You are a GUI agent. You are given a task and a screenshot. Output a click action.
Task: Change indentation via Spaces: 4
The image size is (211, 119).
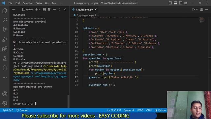click(129, 110)
